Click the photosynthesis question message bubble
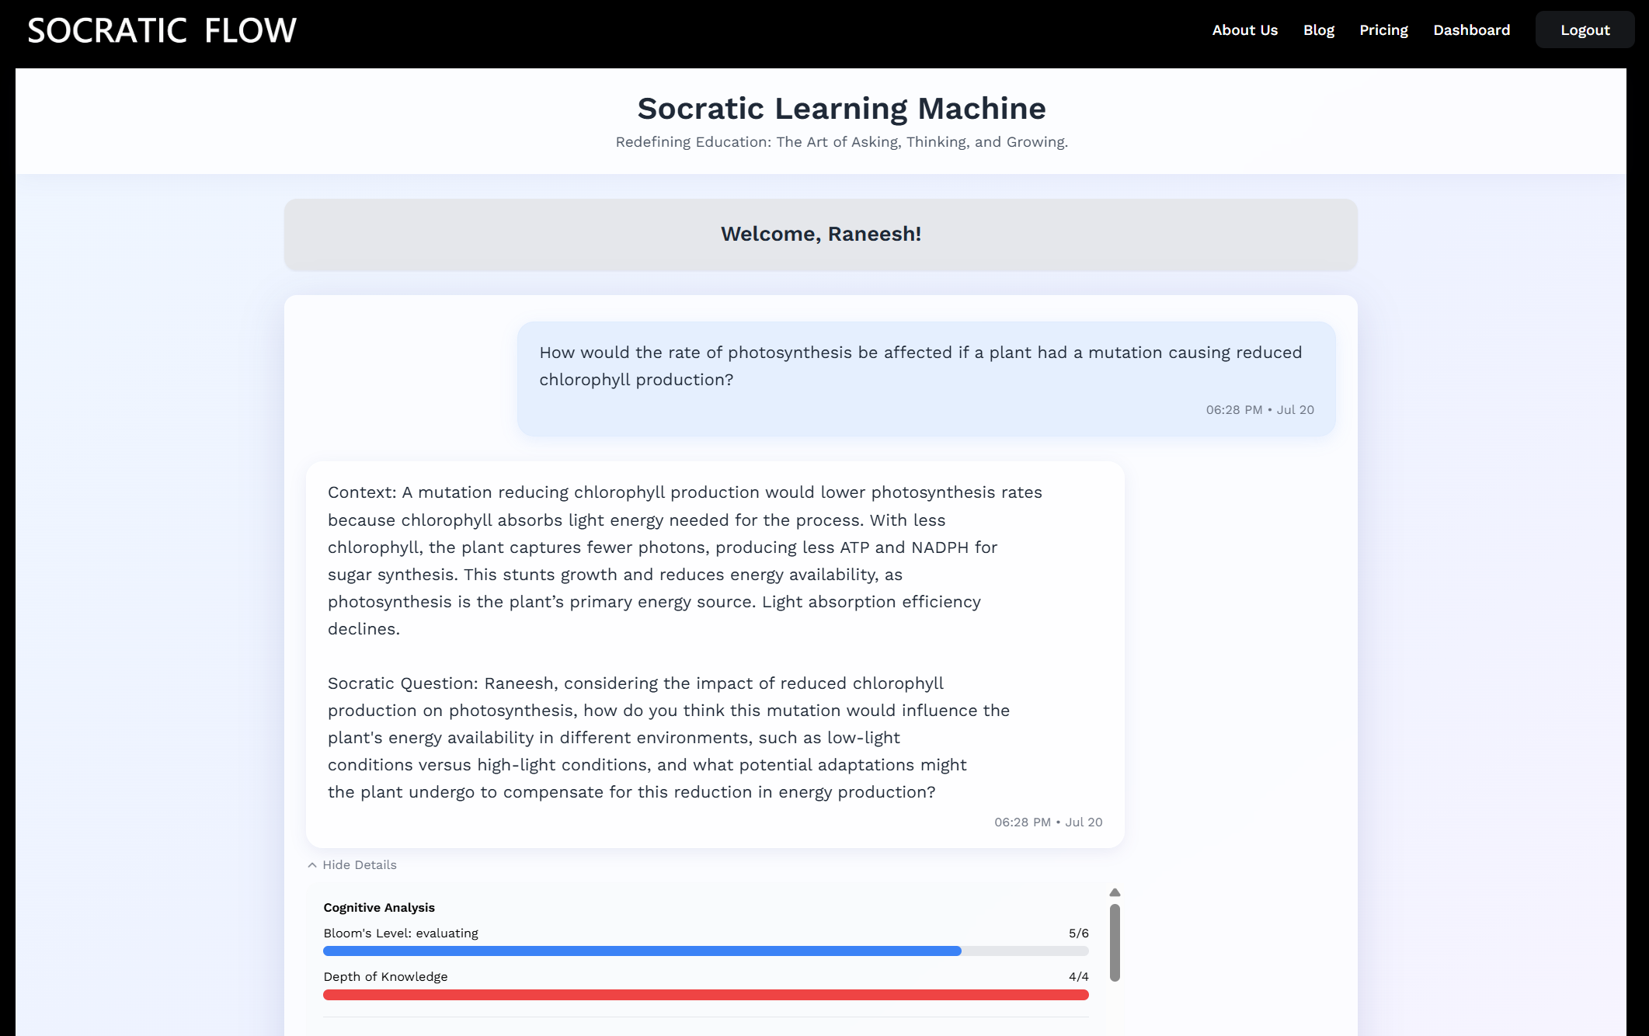 (926, 379)
